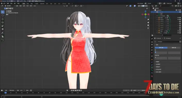Uncheck the Collection exclude checkbox in outliner

(x=176, y=10)
